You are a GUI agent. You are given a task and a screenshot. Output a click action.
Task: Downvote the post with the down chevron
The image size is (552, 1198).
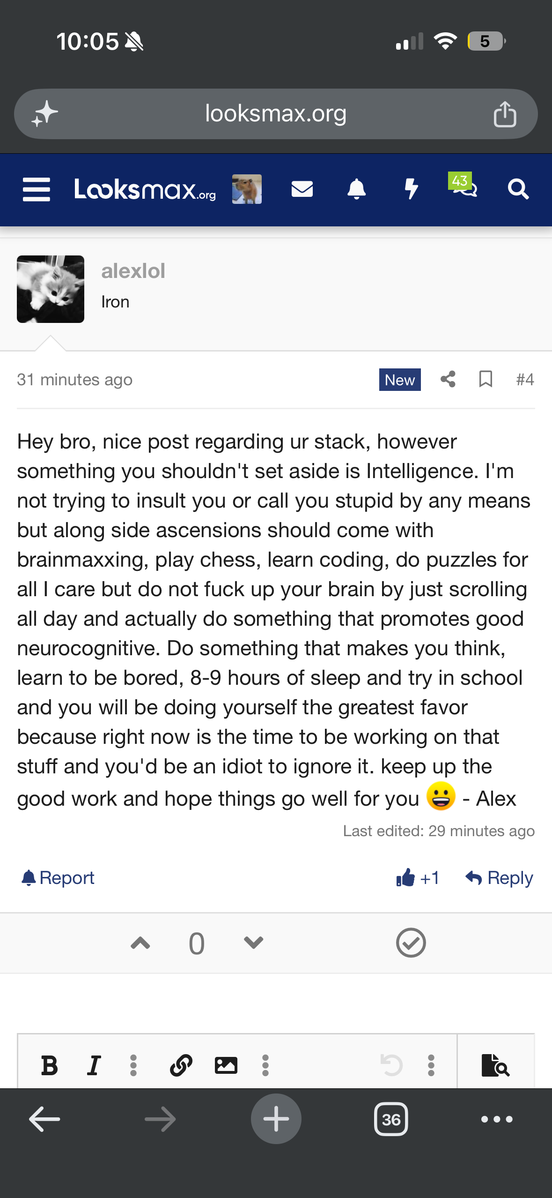pos(254,943)
